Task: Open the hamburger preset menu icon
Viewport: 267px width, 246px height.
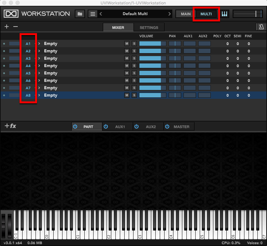Action: pos(92,14)
